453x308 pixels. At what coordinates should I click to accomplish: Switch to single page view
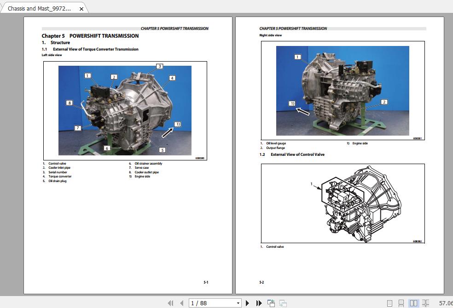click(x=389, y=302)
